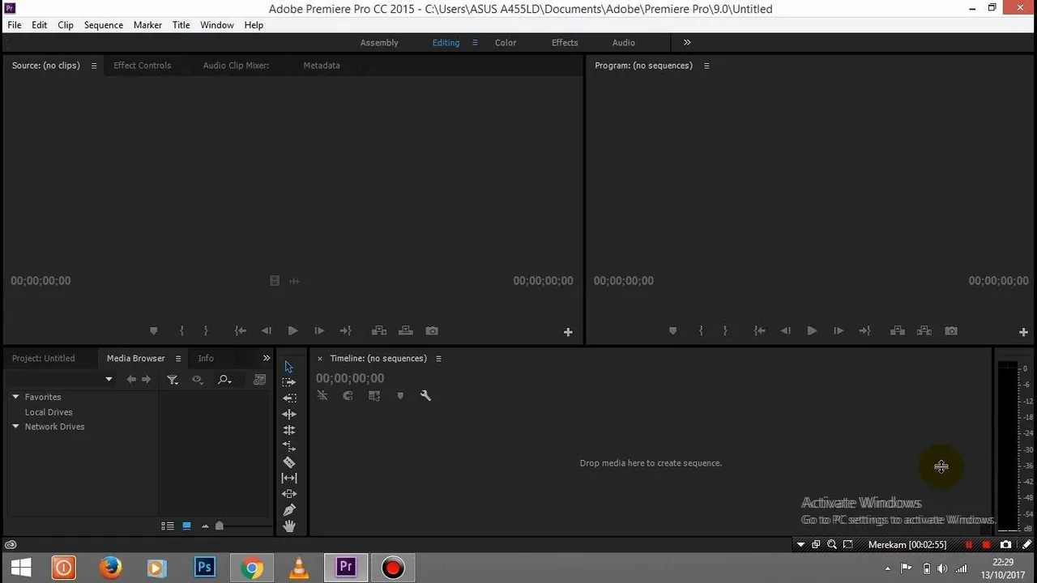Switch to Effect Controls tab
The image size is (1037, 583).
point(143,66)
